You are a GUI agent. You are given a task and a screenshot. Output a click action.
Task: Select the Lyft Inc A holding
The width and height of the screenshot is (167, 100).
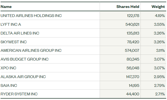click(11, 24)
